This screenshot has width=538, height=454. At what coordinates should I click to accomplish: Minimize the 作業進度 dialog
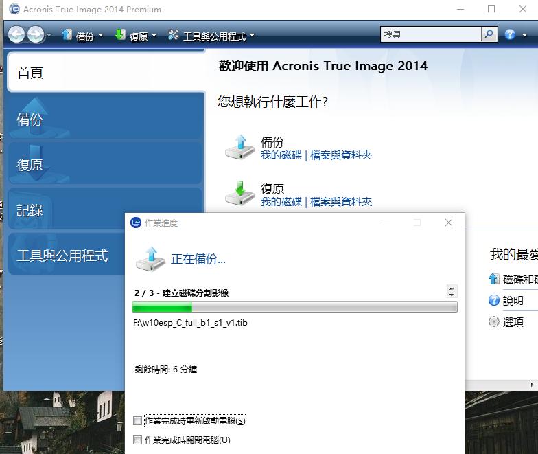pyautogui.click(x=386, y=223)
